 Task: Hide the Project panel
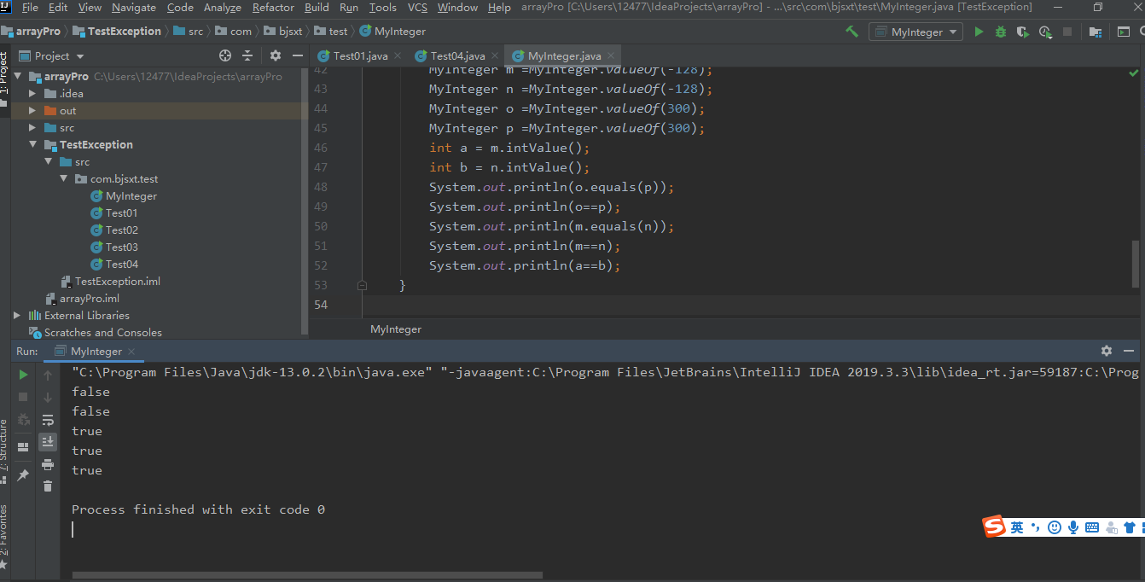coord(297,55)
